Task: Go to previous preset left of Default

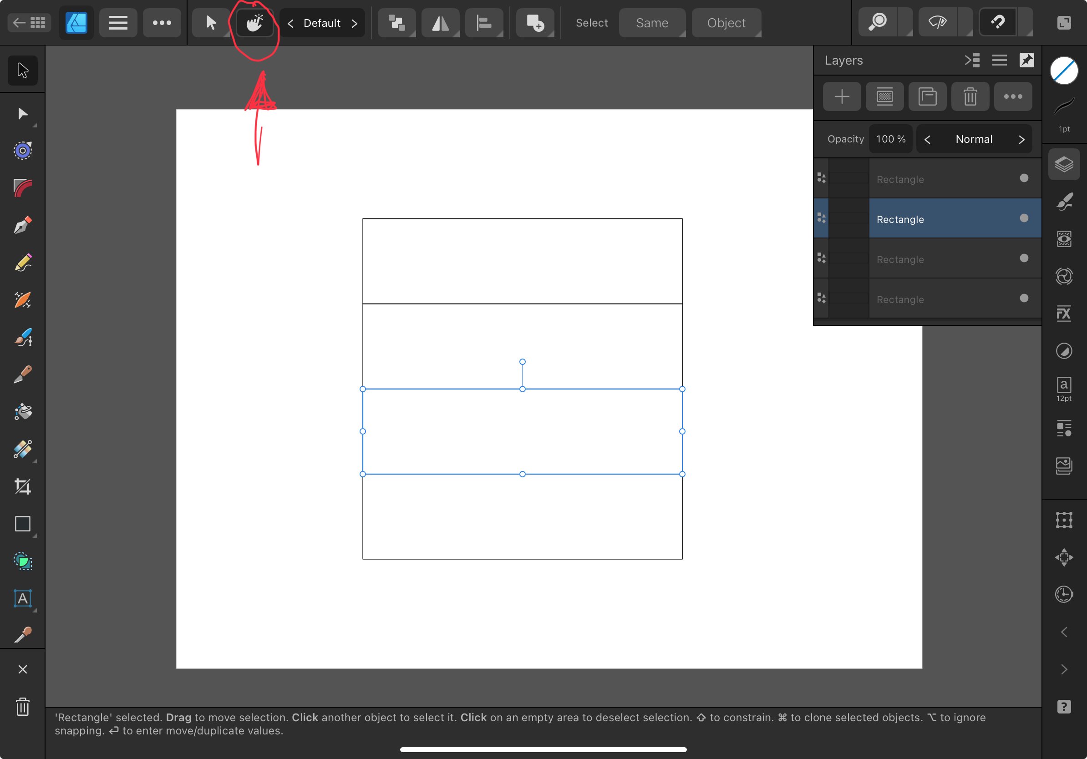Action: pos(291,23)
